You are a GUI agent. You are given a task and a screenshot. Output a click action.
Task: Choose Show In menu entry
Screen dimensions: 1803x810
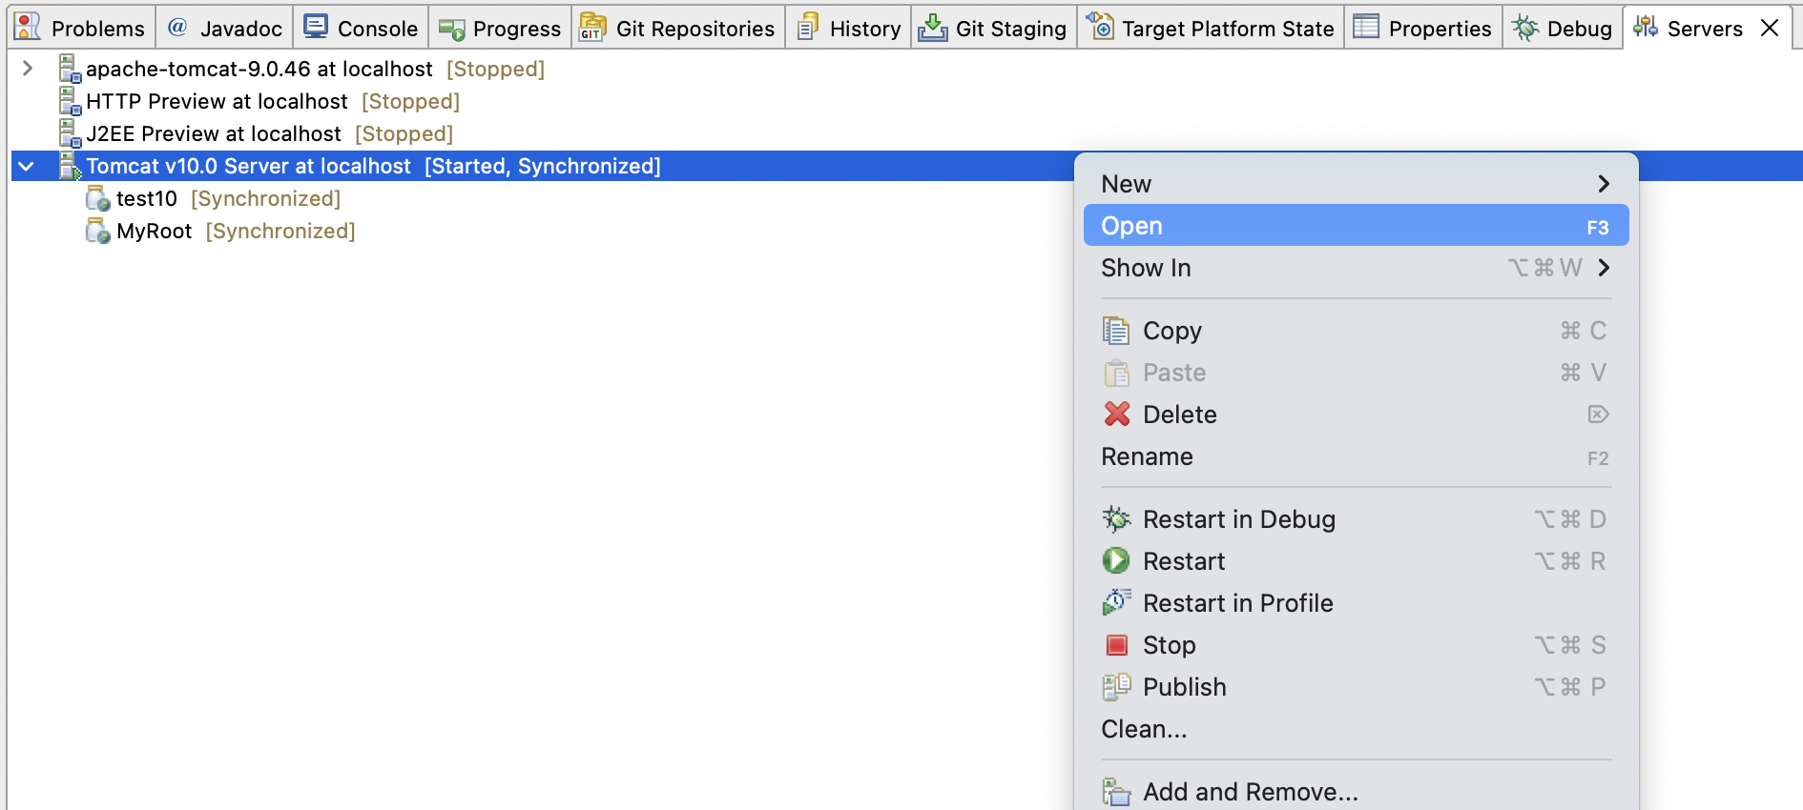pos(1356,268)
